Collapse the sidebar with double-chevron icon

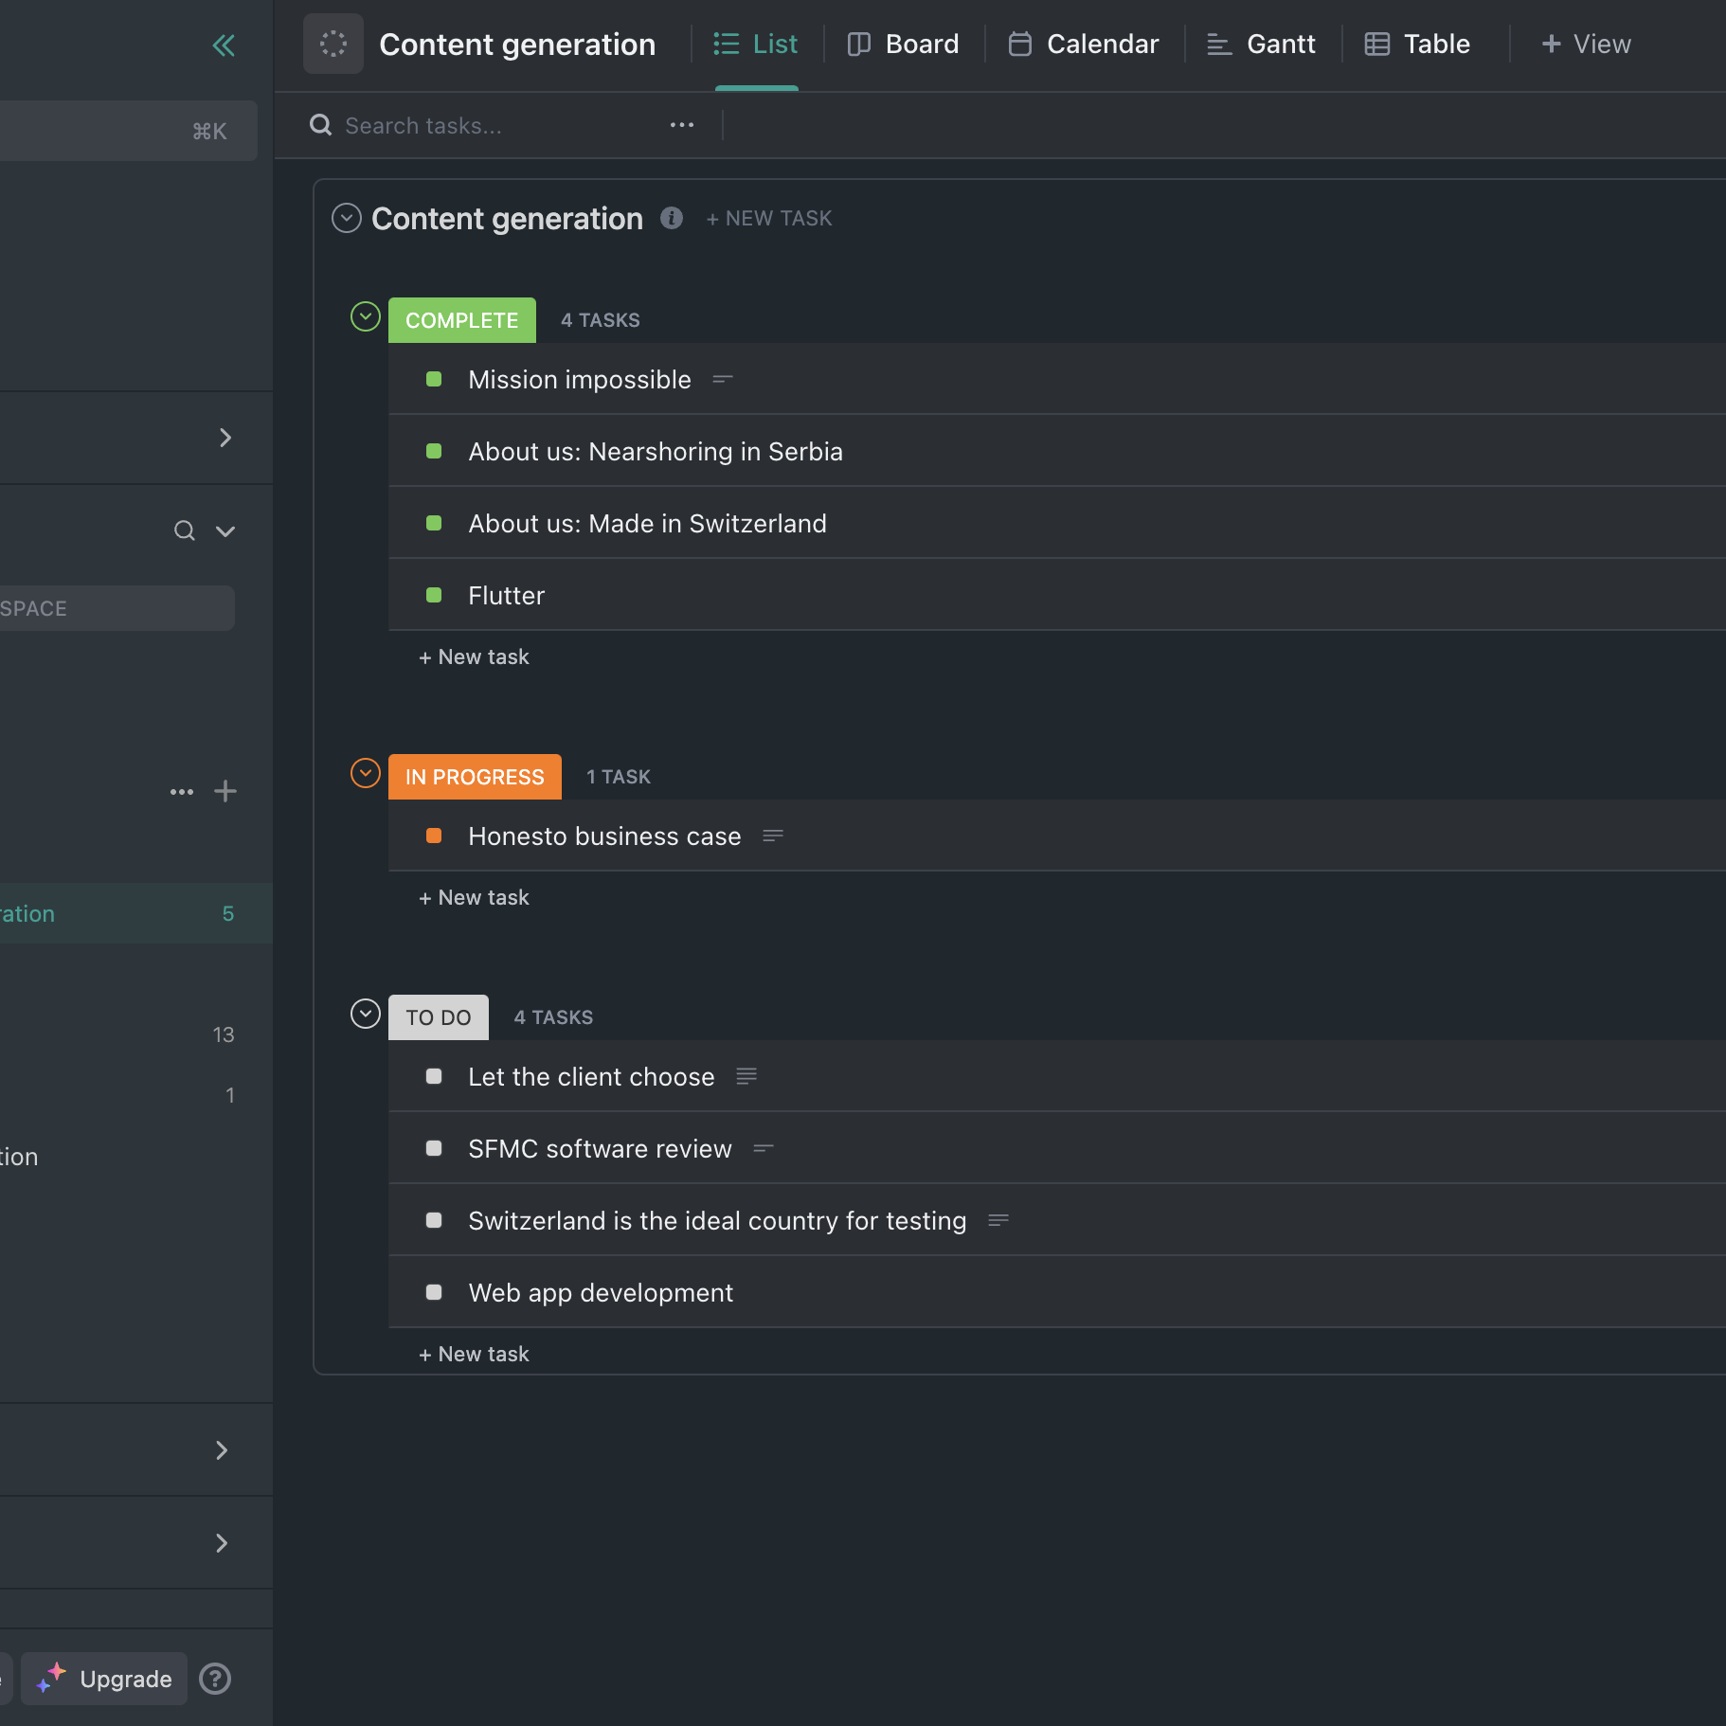(224, 45)
